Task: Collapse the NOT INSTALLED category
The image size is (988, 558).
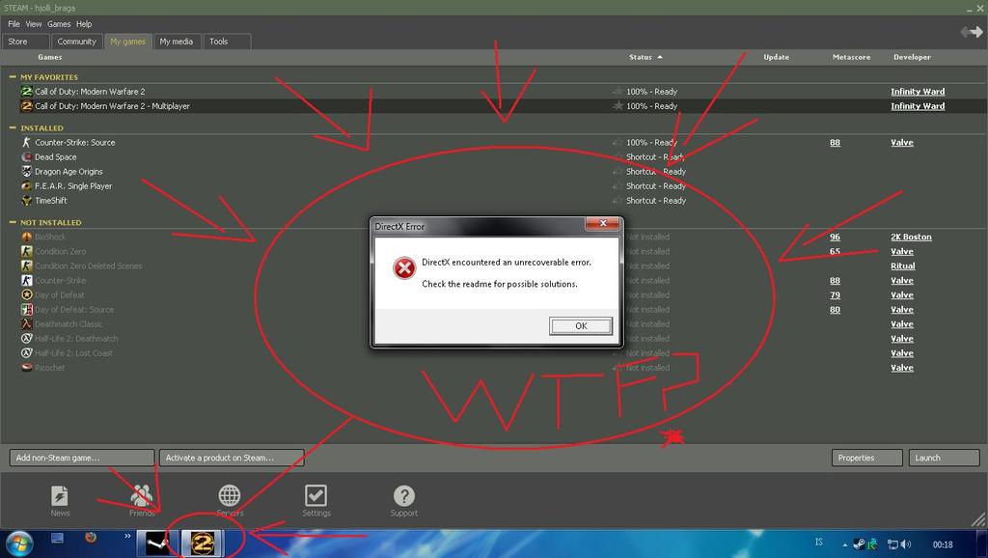Action: [13, 222]
